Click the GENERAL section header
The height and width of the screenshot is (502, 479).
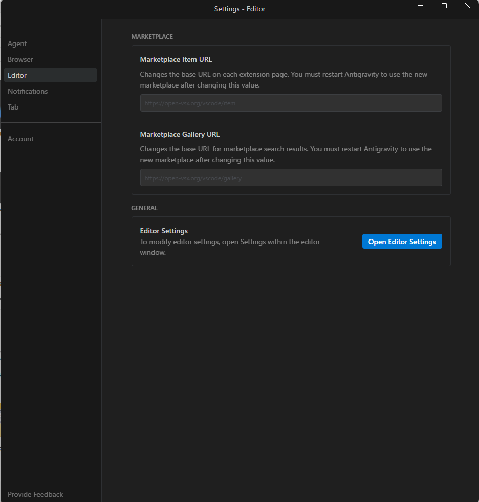[x=144, y=208]
